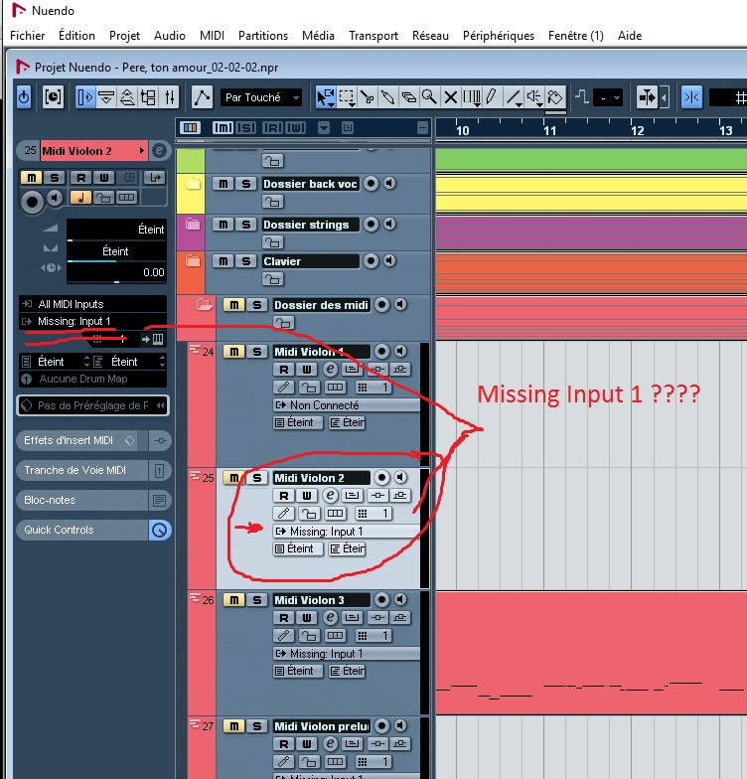
Task: Select the Range Selection tool
Action: 346,97
